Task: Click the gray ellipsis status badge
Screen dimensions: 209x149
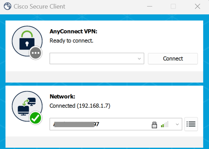Action: 36,53
